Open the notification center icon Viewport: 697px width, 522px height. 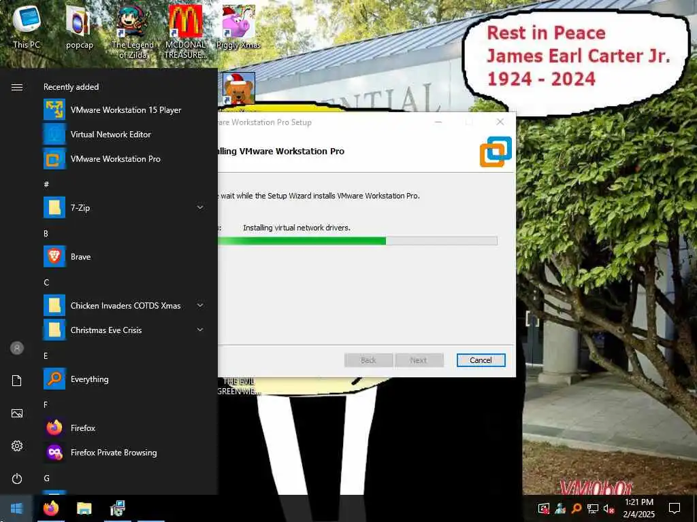675,508
